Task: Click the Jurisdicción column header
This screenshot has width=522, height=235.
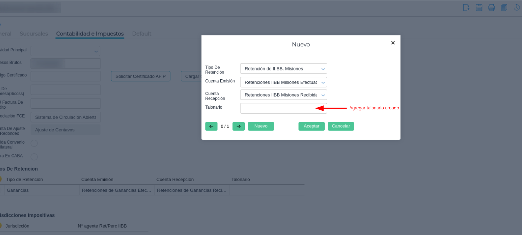Action: coord(17,226)
